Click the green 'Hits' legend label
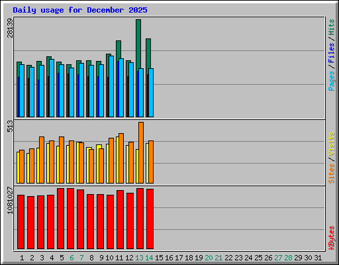 (x=331, y=27)
